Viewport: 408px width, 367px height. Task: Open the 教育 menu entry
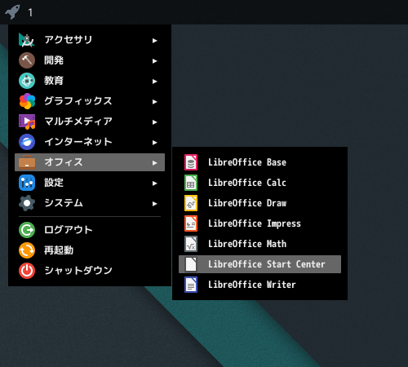tap(90, 81)
